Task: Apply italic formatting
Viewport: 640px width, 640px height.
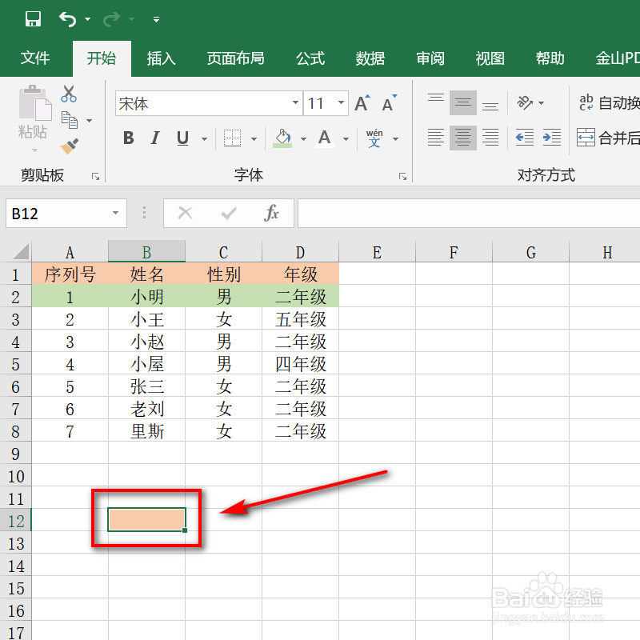Action: point(155,138)
